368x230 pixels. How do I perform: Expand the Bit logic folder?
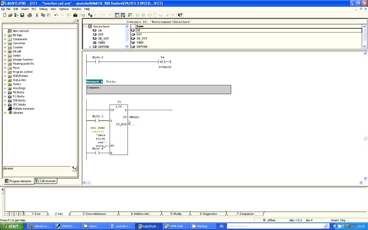click(x=5, y=35)
